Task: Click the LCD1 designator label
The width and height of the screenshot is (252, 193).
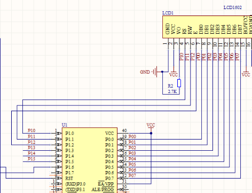Action: [x=168, y=13]
